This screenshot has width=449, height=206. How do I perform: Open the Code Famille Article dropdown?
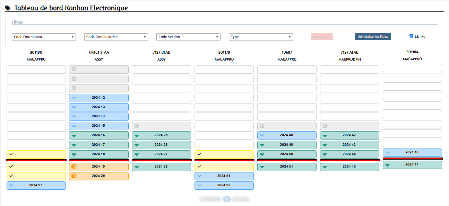[116, 37]
